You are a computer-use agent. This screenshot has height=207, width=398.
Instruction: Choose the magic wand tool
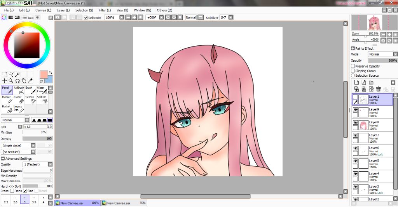[x=17, y=74]
